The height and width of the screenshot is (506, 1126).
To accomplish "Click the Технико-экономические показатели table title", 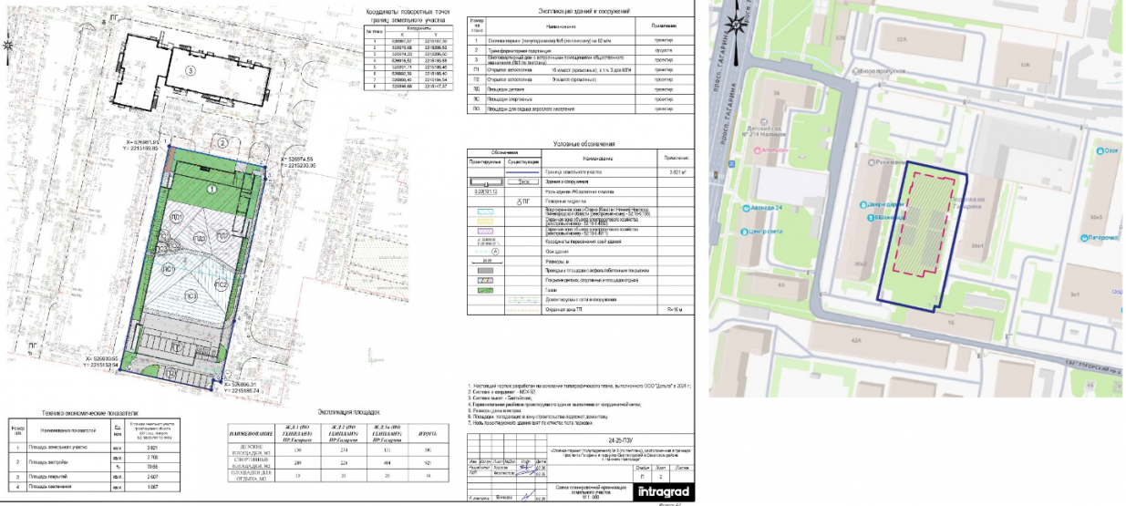I will (x=75, y=413).
